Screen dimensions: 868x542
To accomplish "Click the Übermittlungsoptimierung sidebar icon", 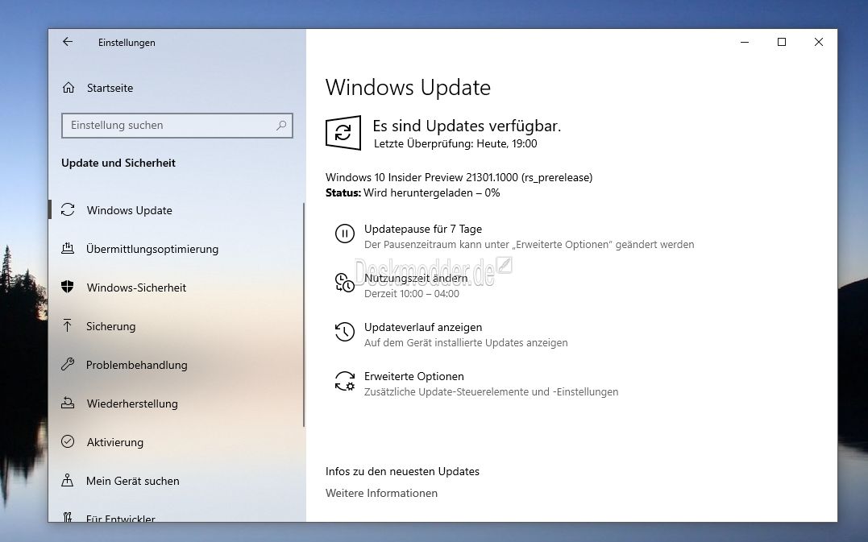I will click(68, 248).
